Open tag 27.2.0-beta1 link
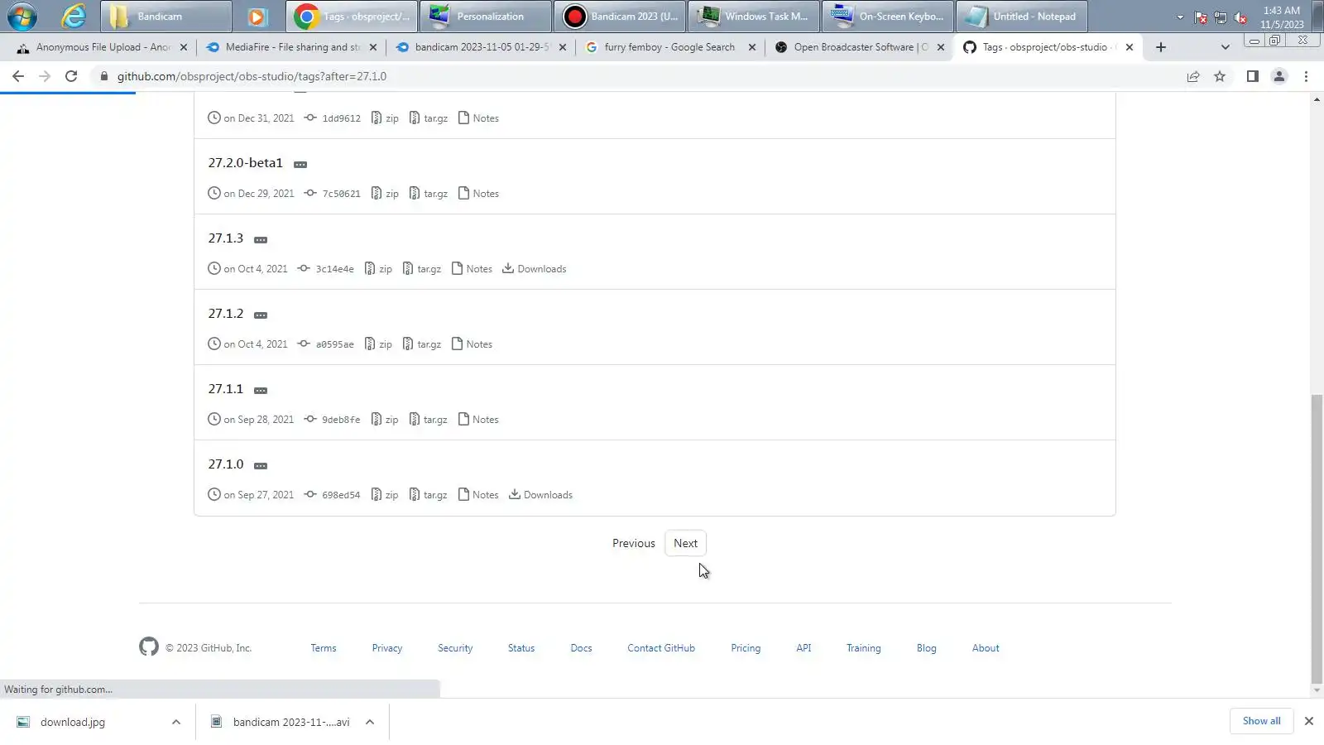The image size is (1324, 745). click(246, 163)
